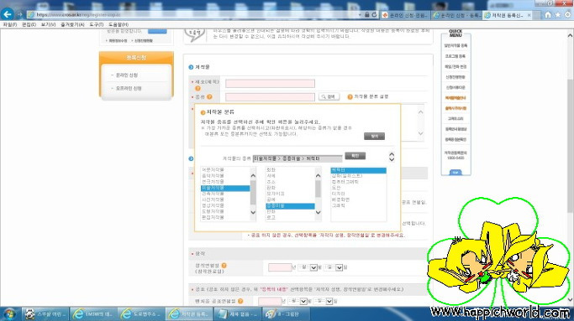Screen dimensions: 574x321
Task: Open the 오프라인 신청 sidebar link
Action: [129, 88]
